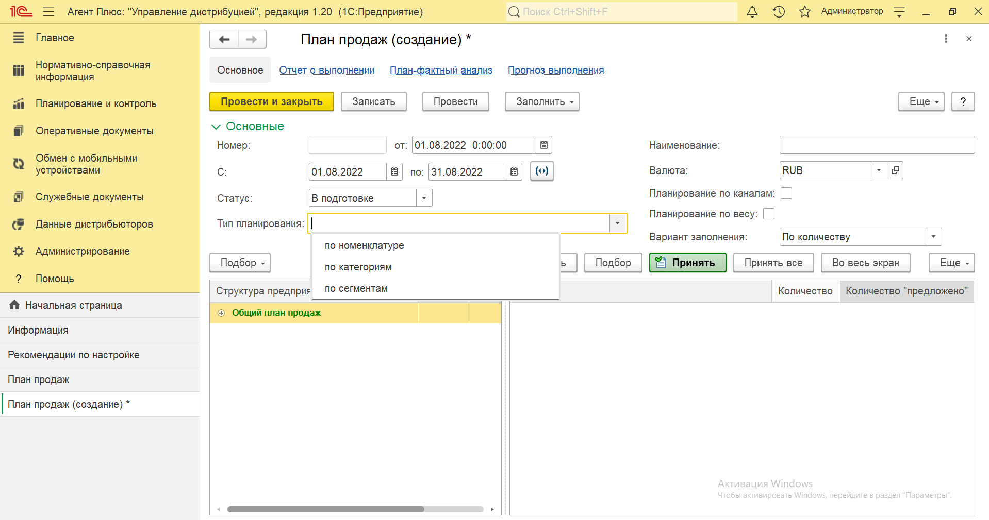Click the period selection button beside end date
Image resolution: width=989 pixels, height=520 pixels.
click(541, 171)
